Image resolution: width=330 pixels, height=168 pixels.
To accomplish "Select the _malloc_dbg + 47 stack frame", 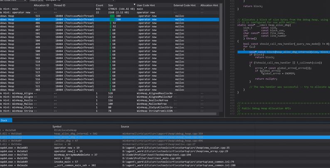I will tap(165, 141).
